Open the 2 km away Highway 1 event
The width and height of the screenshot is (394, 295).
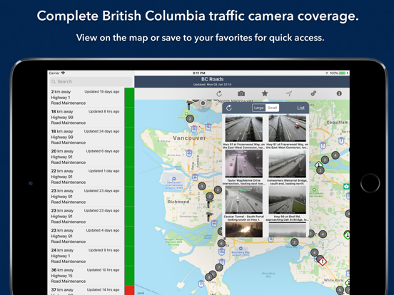tap(91, 98)
